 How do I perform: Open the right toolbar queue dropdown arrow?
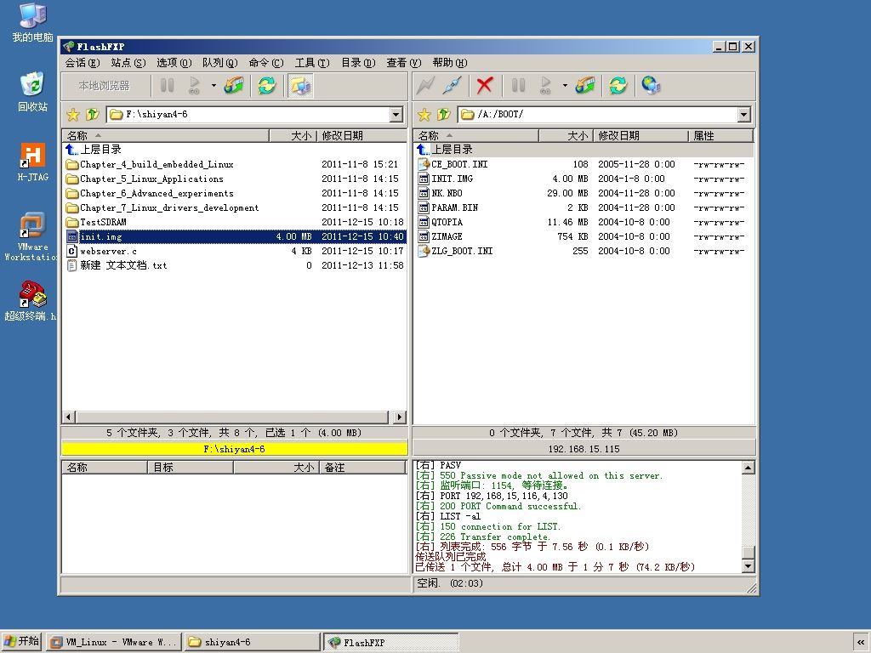(565, 86)
